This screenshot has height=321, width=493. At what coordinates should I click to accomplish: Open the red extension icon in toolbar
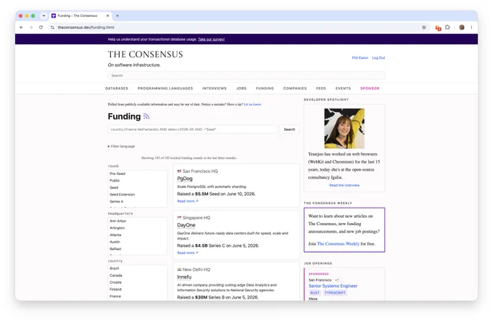(438, 28)
